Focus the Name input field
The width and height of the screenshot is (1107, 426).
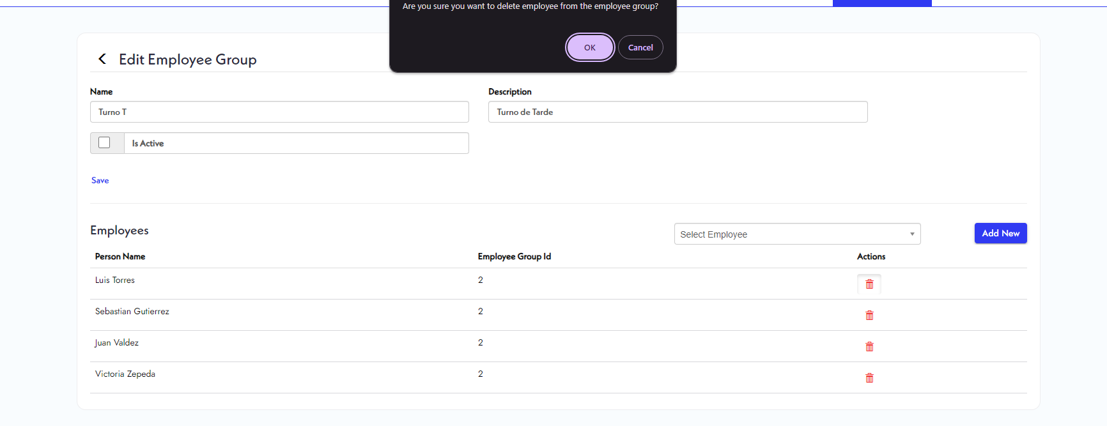tap(279, 112)
